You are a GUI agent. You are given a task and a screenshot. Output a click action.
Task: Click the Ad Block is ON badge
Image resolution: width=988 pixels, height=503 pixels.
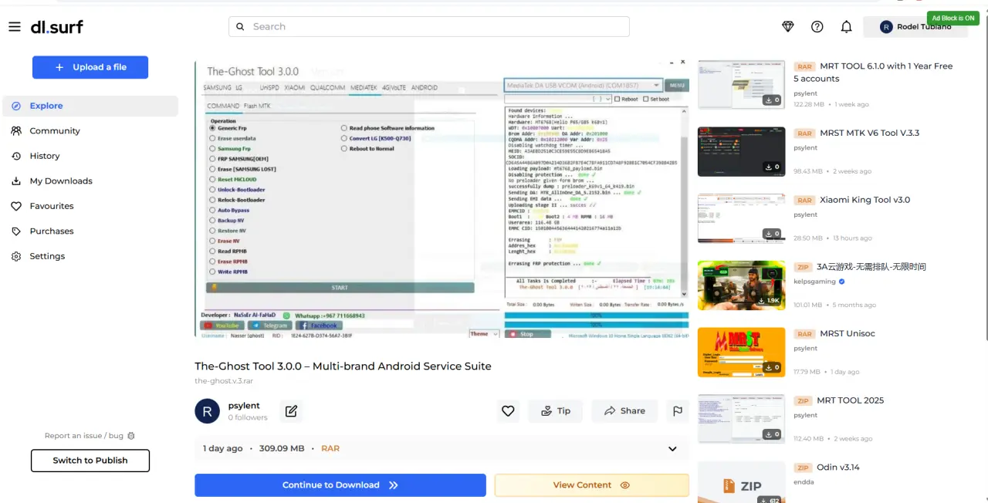(953, 19)
